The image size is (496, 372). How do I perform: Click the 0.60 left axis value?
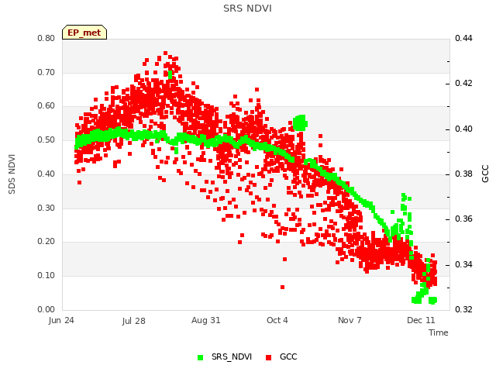coord(46,106)
